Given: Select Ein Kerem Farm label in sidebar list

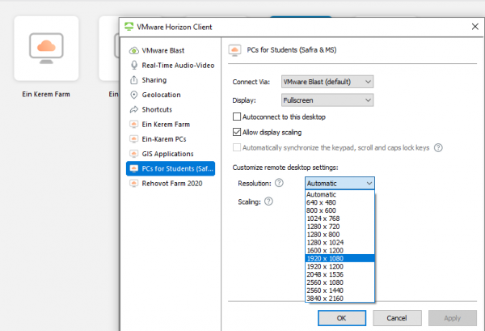Looking at the screenshot, I should (x=166, y=125).
